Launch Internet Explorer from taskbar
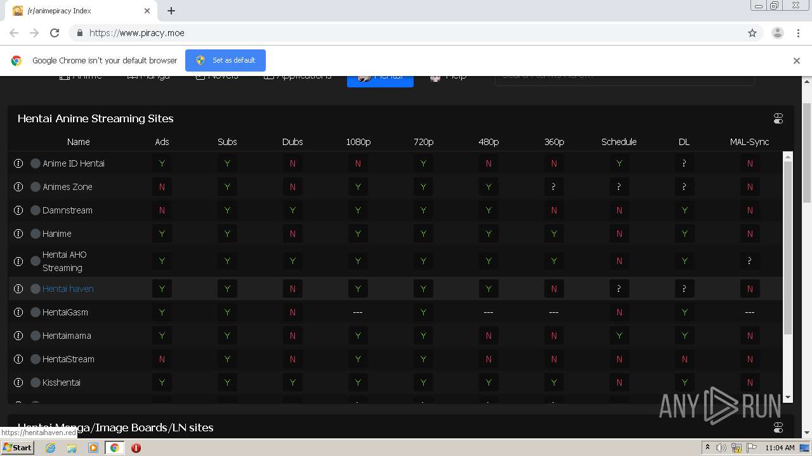This screenshot has width=812, height=456. click(x=50, y=448)
